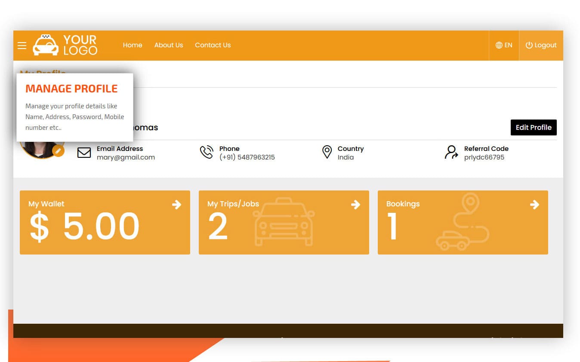Select the country value India
Screen dimensions: 580x362
[x=346, y=157]
